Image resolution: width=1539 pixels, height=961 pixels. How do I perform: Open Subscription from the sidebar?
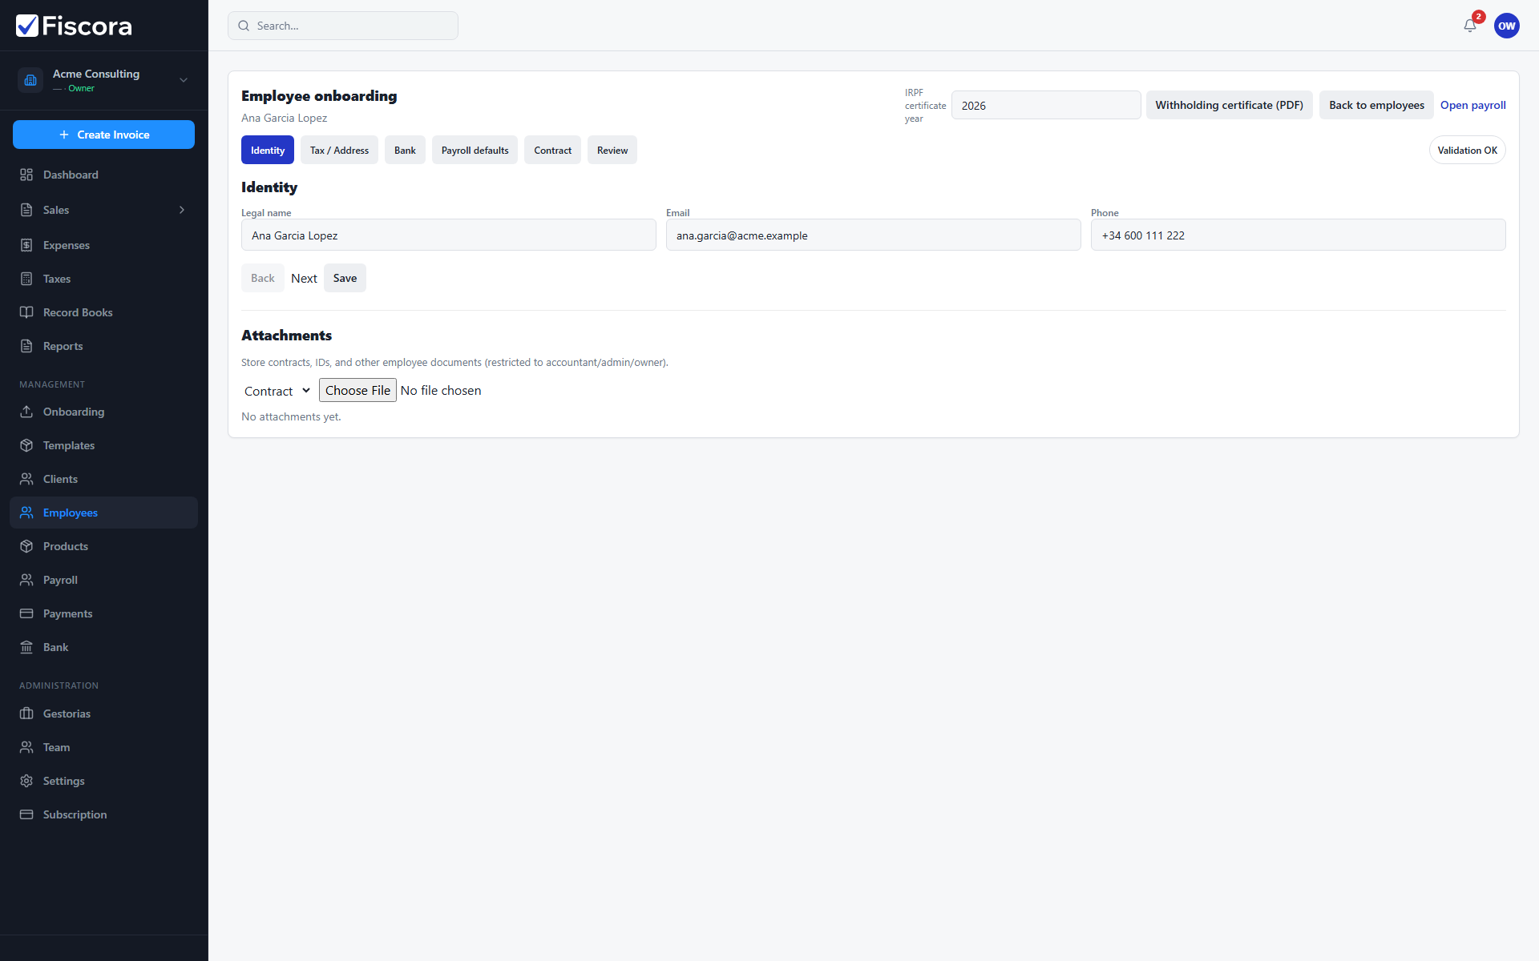click(x=103, y=814)
